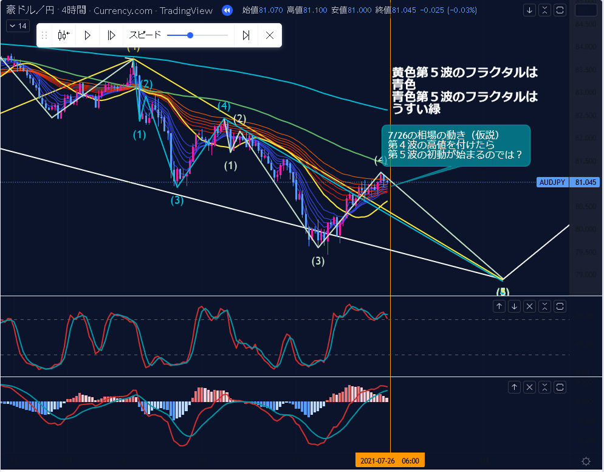Click the blue rewind replay badge

(227, 10)
